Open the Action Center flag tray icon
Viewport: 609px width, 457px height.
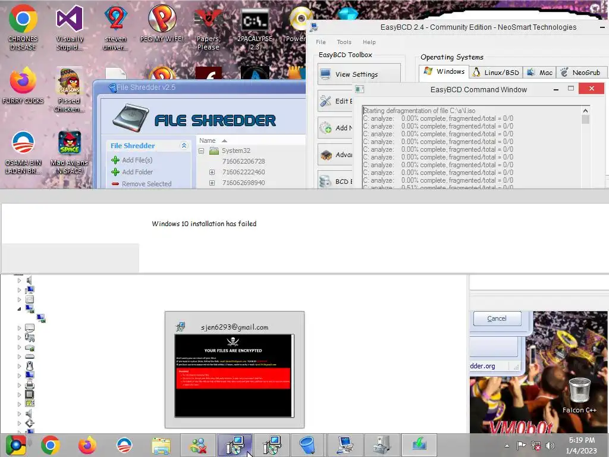tap(521, 446)
